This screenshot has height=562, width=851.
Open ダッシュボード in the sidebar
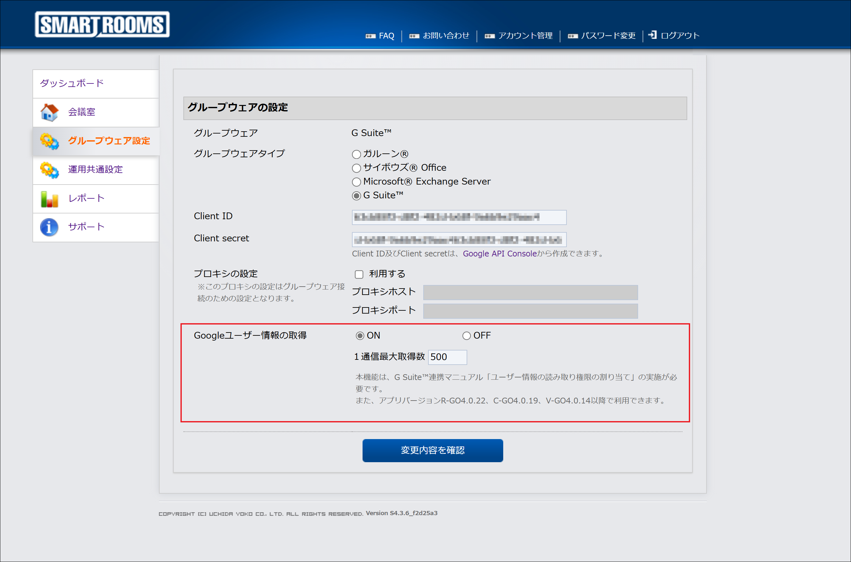click(72, 83)
